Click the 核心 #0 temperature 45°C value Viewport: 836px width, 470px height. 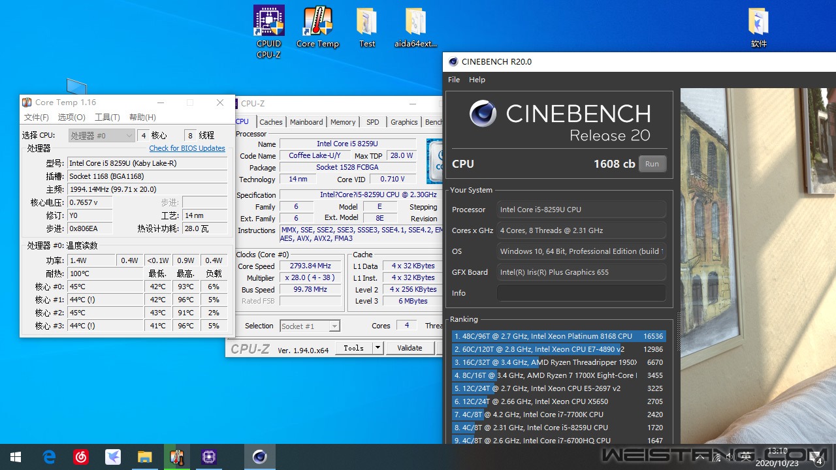tap(104, 287)
